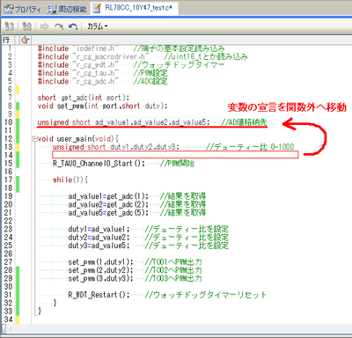The image size is (352, 338).
Task: Place cursor on R_TAU0_Channel0_Start line
Action: tap(99, 164)
